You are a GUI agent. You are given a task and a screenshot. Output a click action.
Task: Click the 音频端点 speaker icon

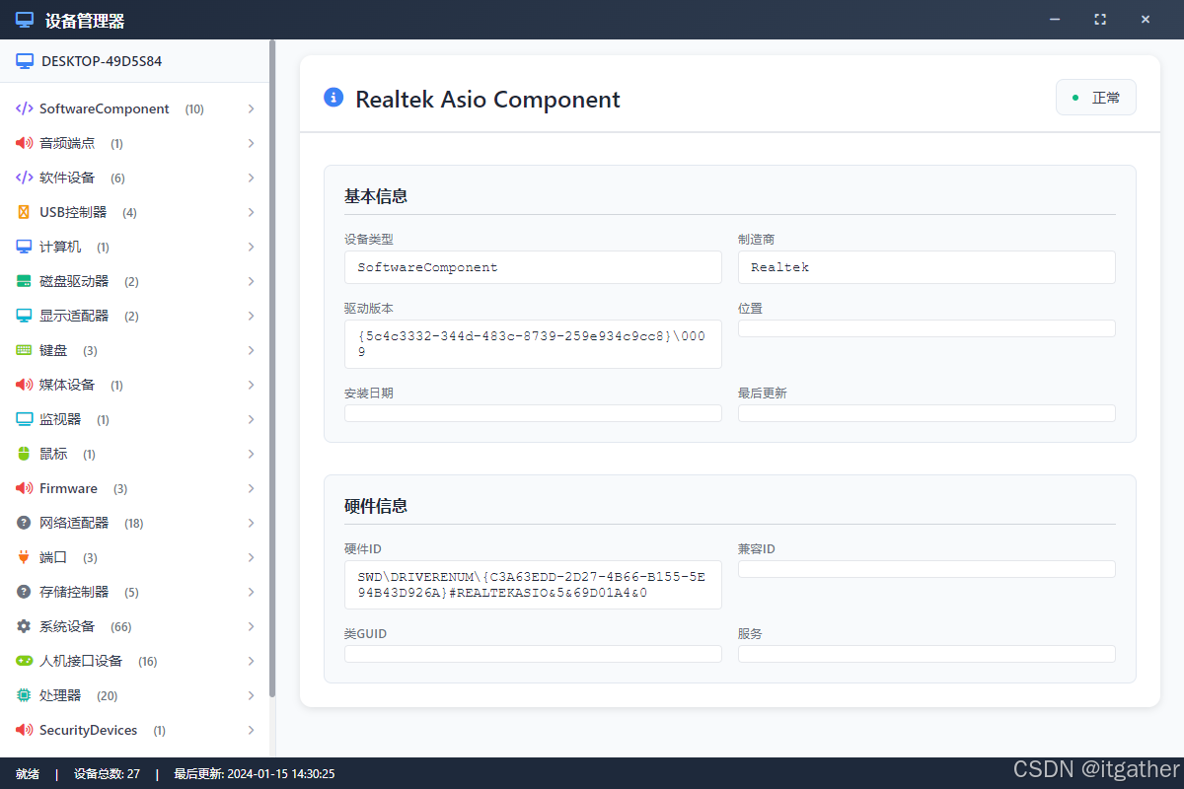click(x=25, y=143)
